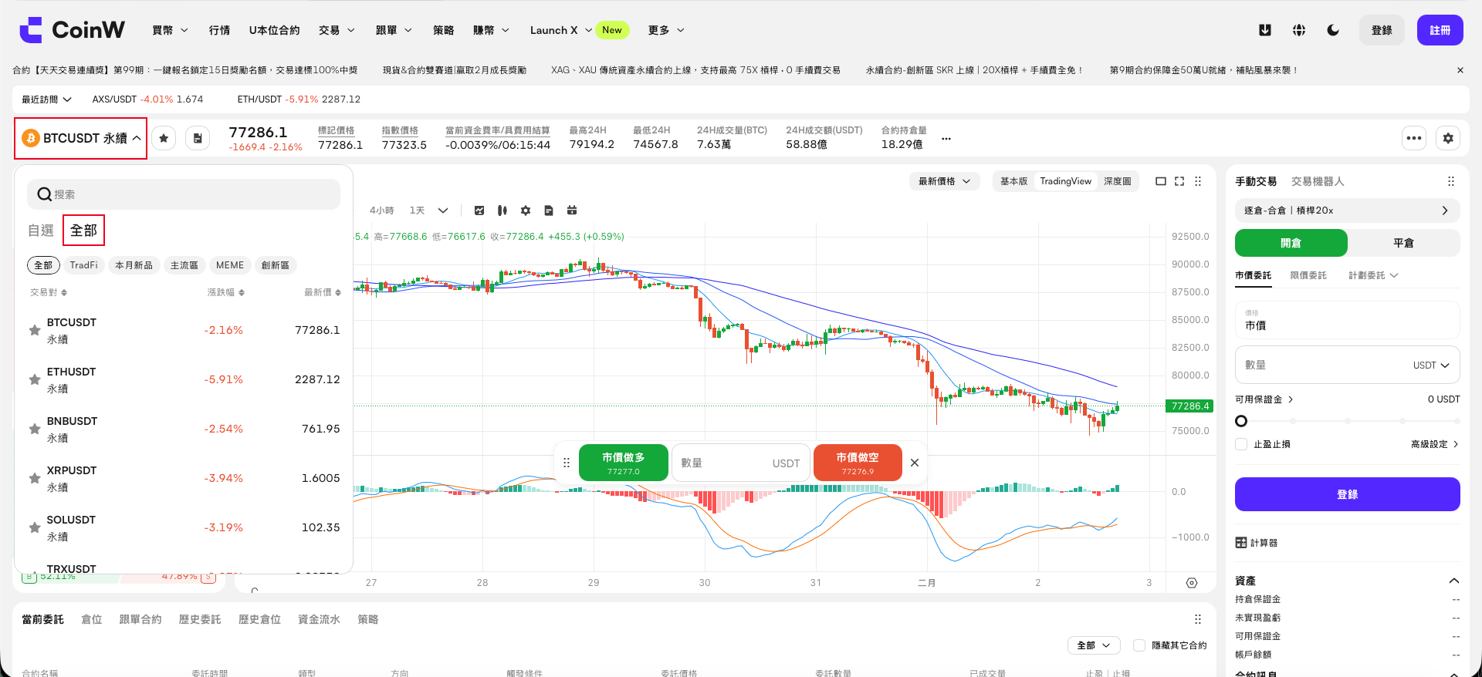Open the 行情 markets menu item
1482x677 pixels.
coord(219,30)
